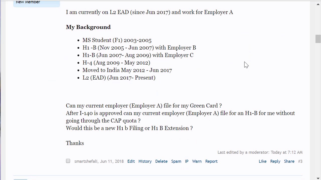This screenshot has height=180, width=321.
Task: Click the Edit link under the post
Action: [131, 161]
